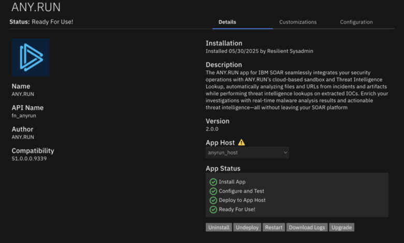
Task: Click the 'App Status' heading
Action: coord(223,169)
